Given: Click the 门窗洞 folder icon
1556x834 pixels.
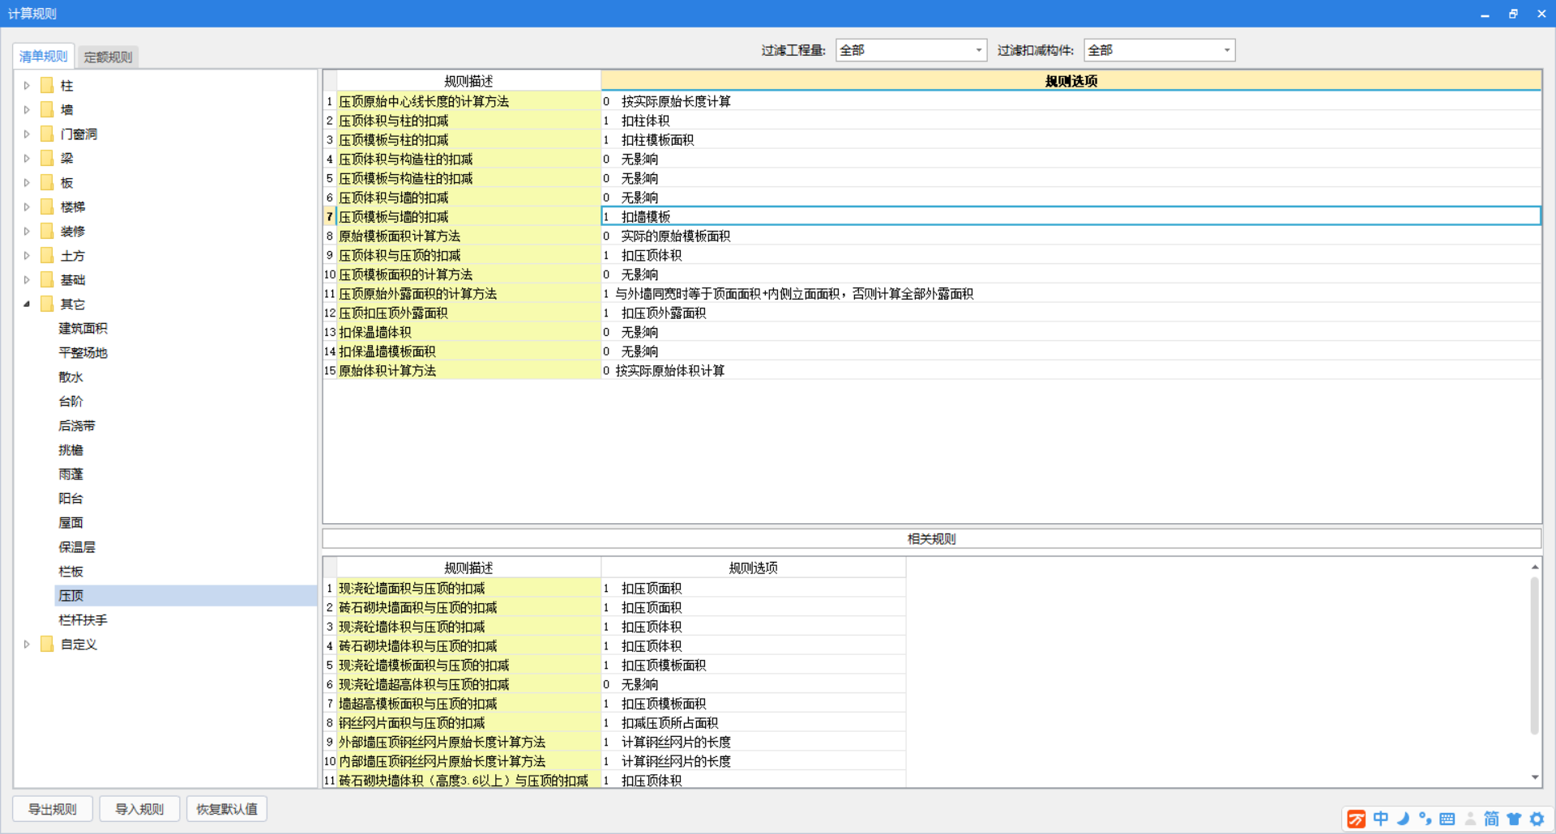Looking at the screenshot, I should pos(47,134).
